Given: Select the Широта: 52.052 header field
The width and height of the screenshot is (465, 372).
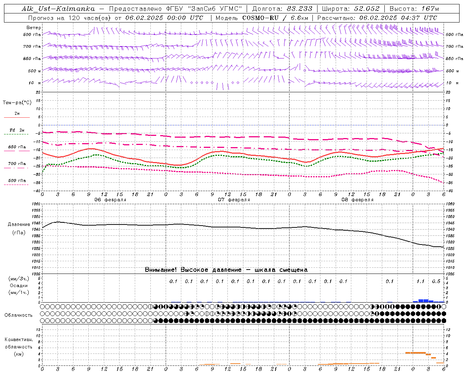Looking at the screenshot, I should click(351, 9).
